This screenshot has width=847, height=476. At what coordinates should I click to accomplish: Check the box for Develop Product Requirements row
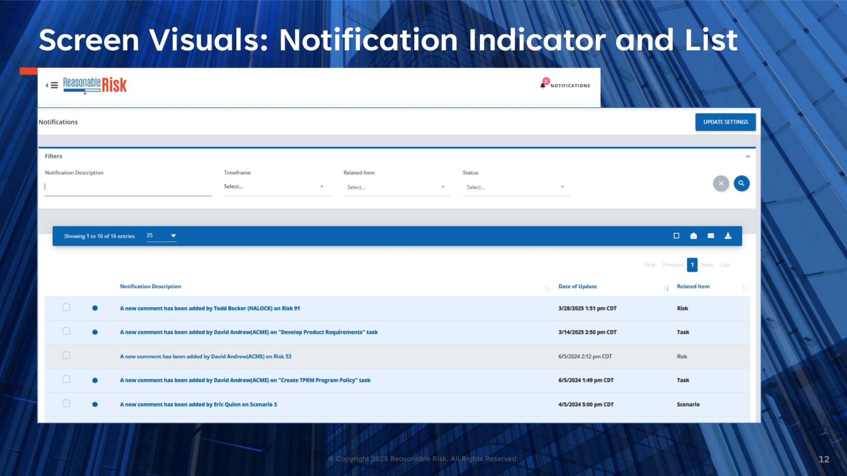[66, 331]
